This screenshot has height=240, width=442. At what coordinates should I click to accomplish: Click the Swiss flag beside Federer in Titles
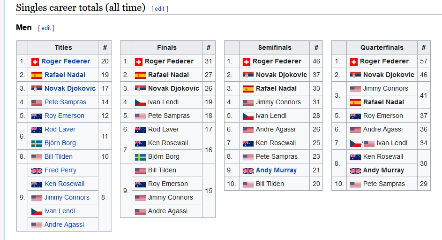(35, 62)
